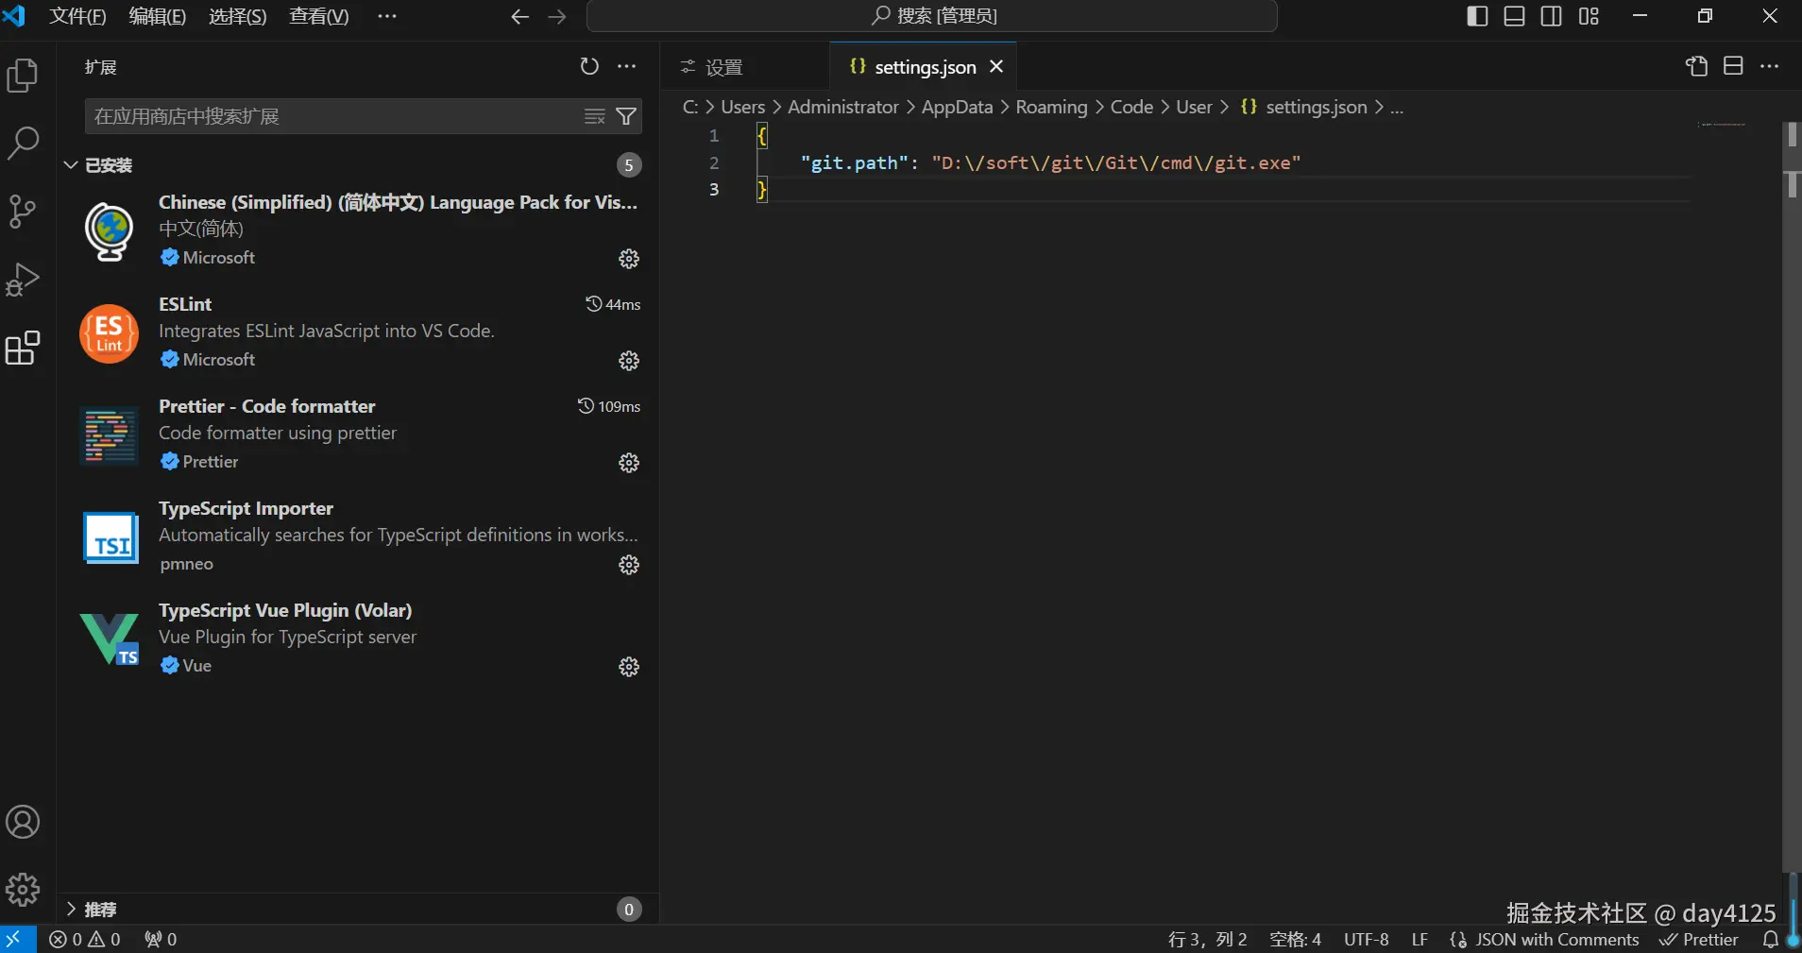Image resolution: width=1802 pixels, height=953 pixels.
Task: Open Run and Debug view
Action: coord(23,280)
